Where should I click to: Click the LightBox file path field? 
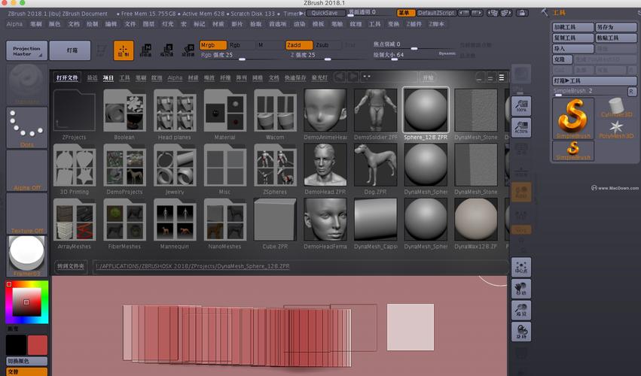(x=299, y=266)
